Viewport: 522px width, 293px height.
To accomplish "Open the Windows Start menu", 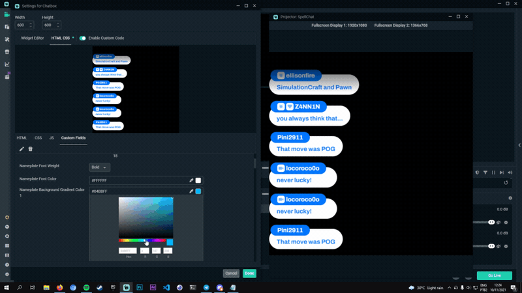I will [7, 287].
